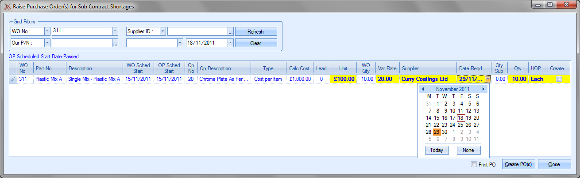The width and height of the screenshot is (580, 178).
Task: Open the 18/11/2011 date filter dropdown
Action: click(x=230, y=43)
